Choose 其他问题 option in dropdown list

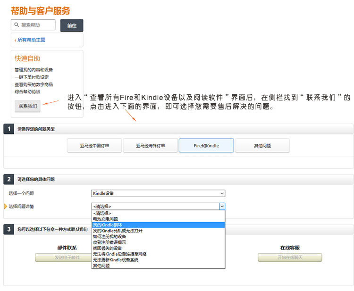tap(158, 266)
